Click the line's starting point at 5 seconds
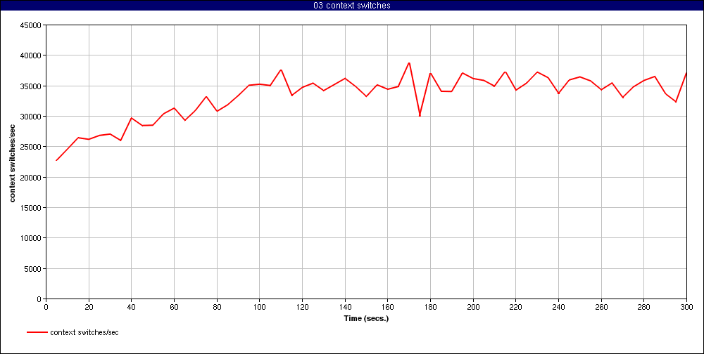Image resolution: width=704 pixels, height=354 pixels. pyautogui.click(x=56, y=160)
